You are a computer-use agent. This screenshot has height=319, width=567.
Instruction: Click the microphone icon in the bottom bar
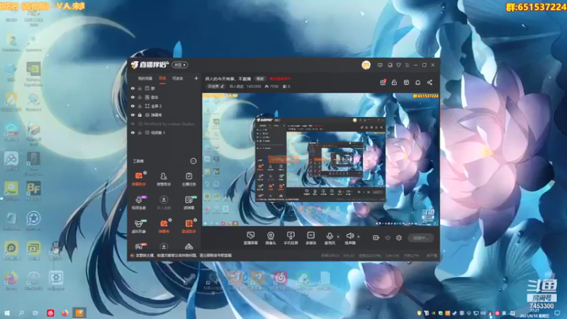[x=329, y=237]
